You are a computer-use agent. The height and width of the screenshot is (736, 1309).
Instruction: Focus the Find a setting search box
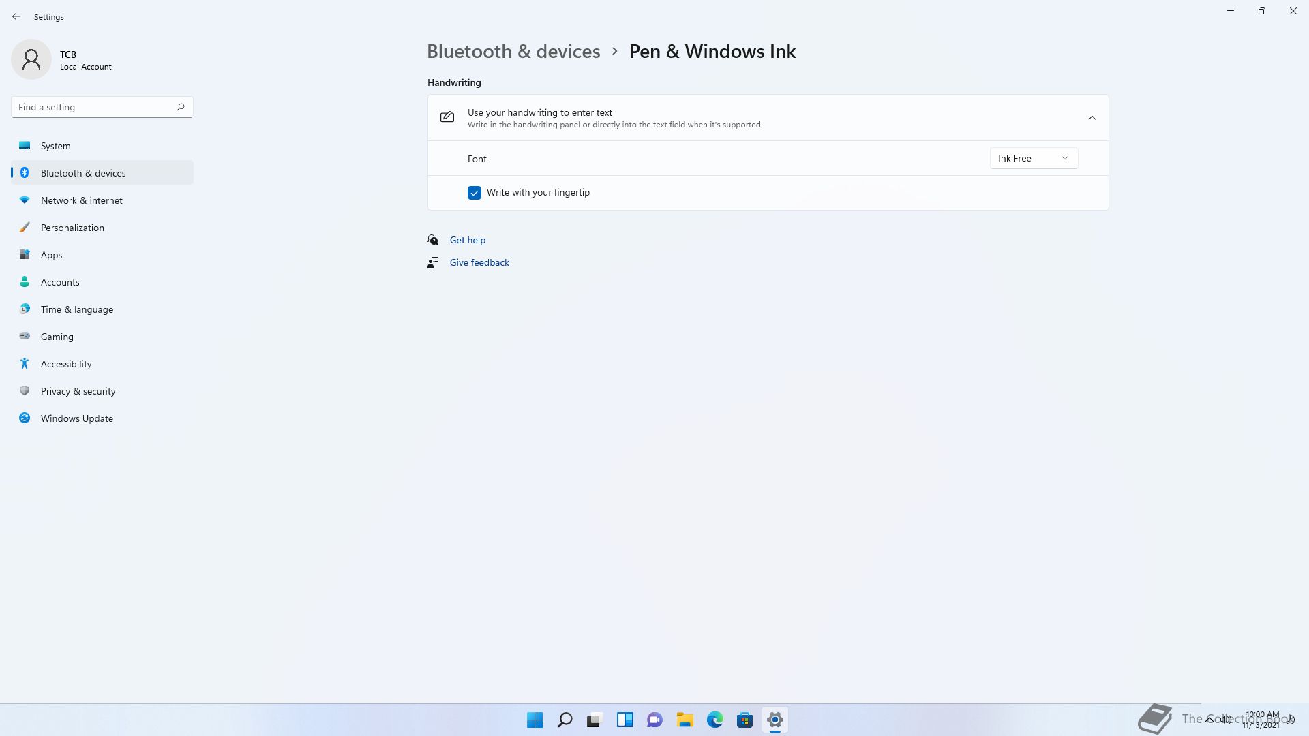pyautogui.click(x=102, y=107)
